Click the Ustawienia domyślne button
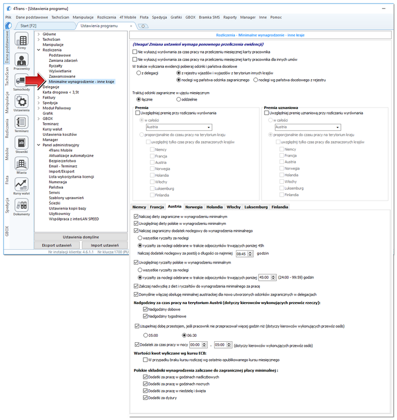 81,237
